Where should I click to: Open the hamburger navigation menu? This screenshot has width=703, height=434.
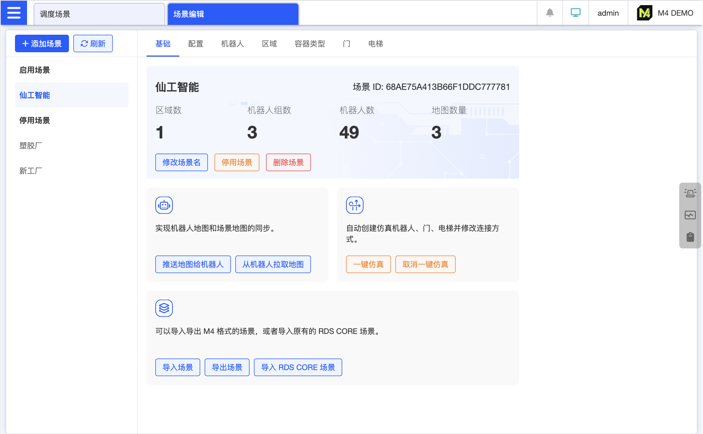coord(14,12)
